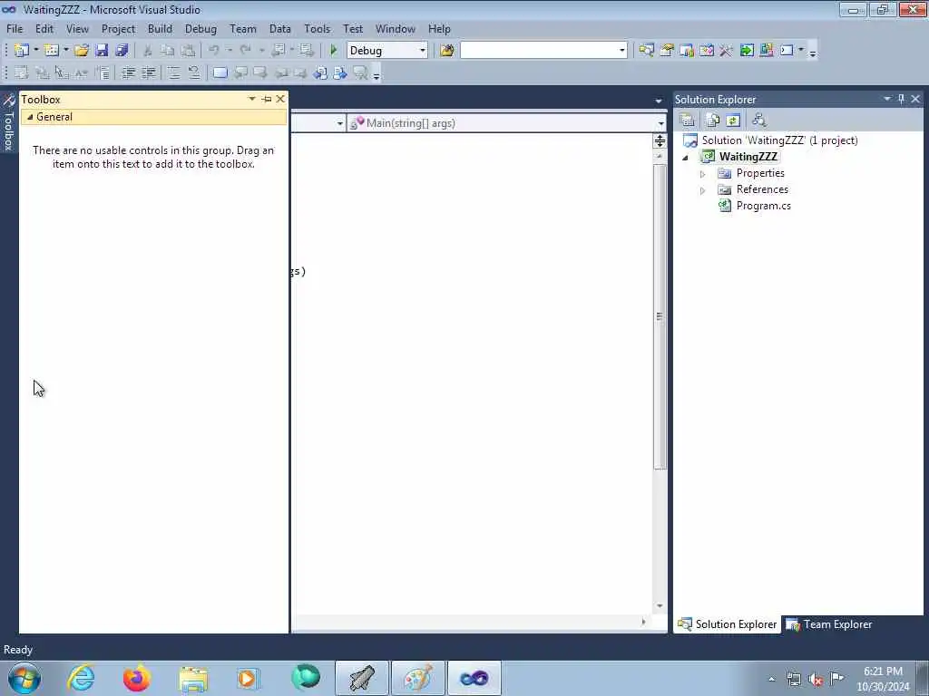Collapse the General group in Toolbox
929x696 pixels.
(30, 117)
